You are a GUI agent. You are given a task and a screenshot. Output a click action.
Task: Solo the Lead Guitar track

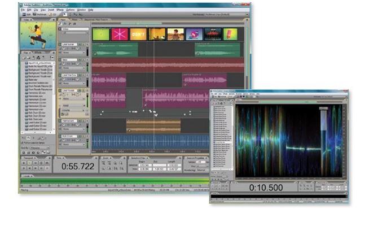point(84,44)
